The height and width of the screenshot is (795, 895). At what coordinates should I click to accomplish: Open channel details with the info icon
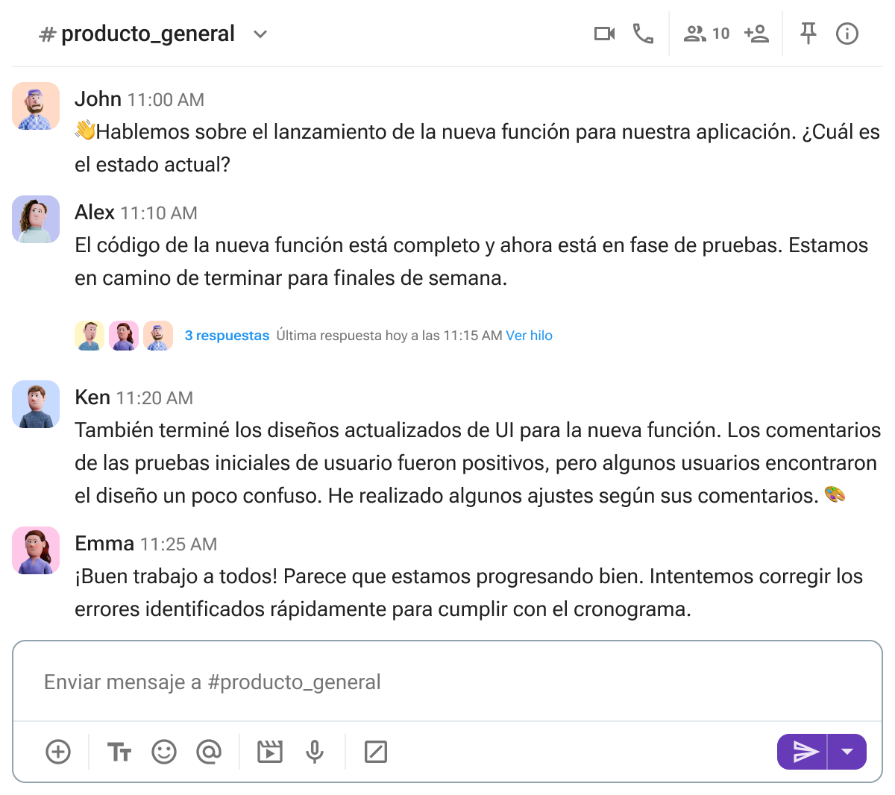[847, 33]
